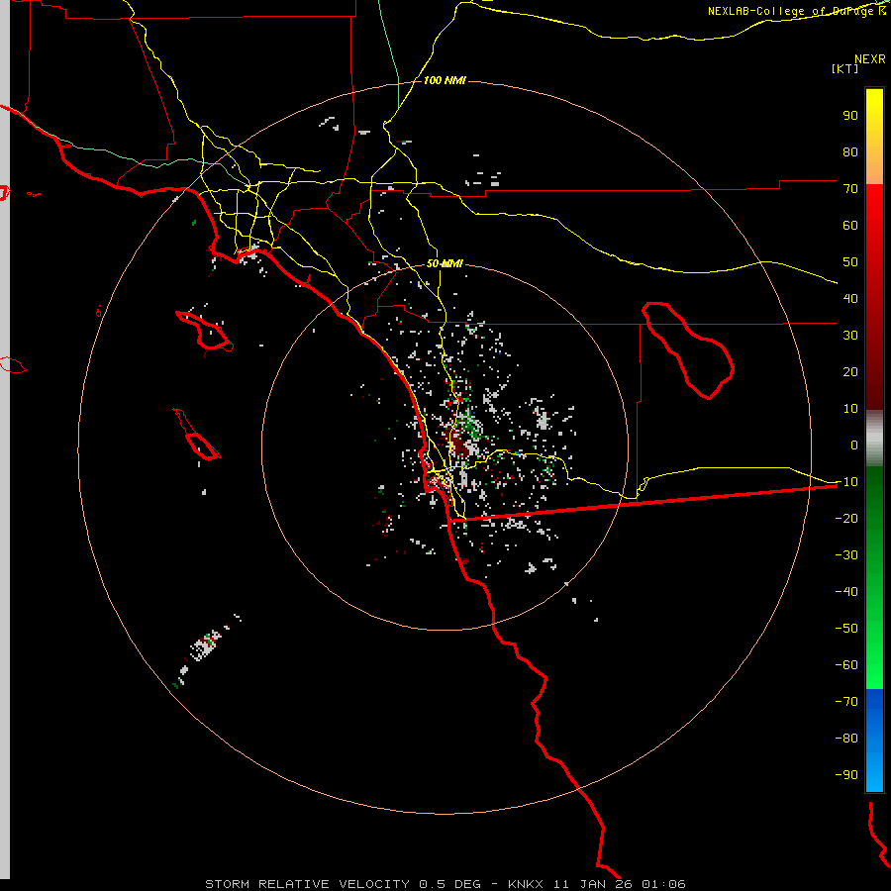Click the 11 JAN 26 date text
Screen dimensions: 891x891
(x=593, y=884)
